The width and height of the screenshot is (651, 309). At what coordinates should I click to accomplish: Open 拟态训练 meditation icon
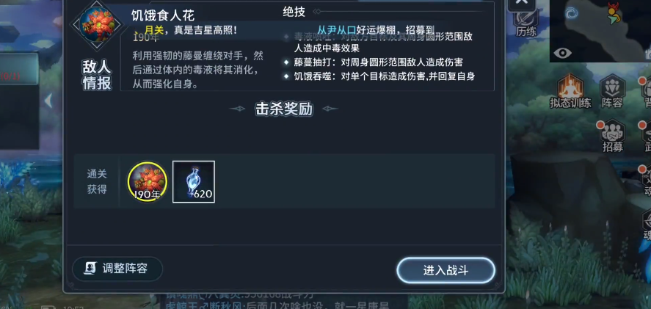tap(570, 91)
